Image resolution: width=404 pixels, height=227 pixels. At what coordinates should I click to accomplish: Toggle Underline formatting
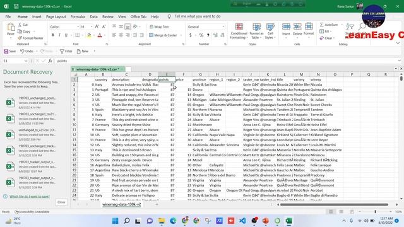coord(66,35)
